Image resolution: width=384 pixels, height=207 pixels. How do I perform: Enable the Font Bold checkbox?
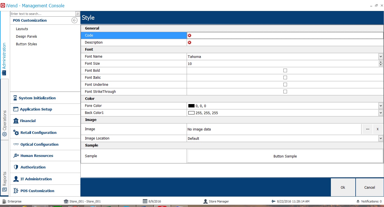point(285,71)
